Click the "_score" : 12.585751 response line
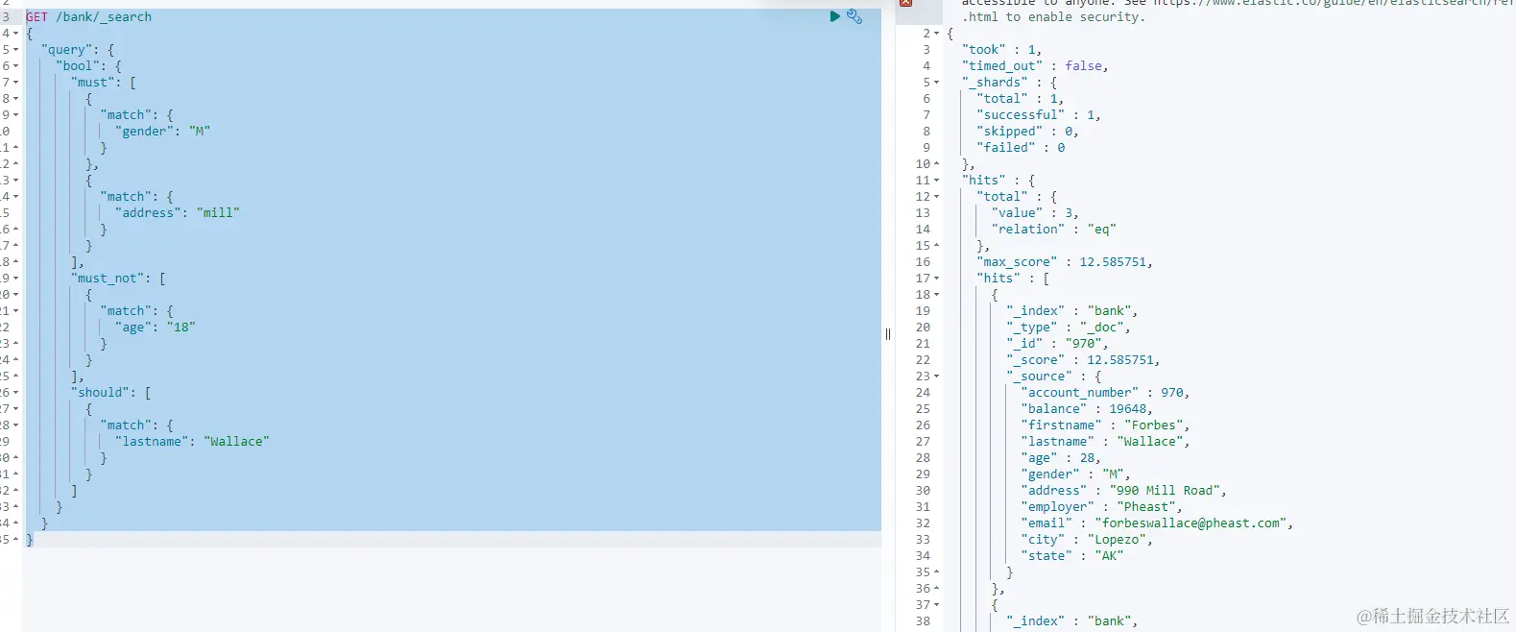This screenshot has height=632, width=1516. point(1083,360)
